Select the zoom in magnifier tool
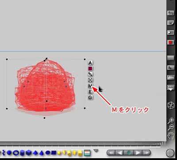 pos(171,121)
